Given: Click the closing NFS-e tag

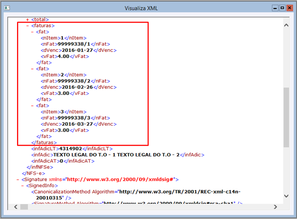Looking at the screenshot, I should point(33,173).
